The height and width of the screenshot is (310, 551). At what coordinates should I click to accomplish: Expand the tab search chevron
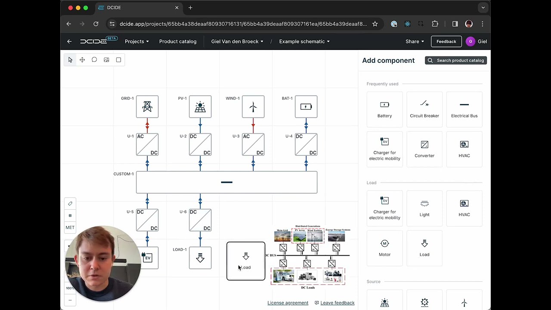483,8
